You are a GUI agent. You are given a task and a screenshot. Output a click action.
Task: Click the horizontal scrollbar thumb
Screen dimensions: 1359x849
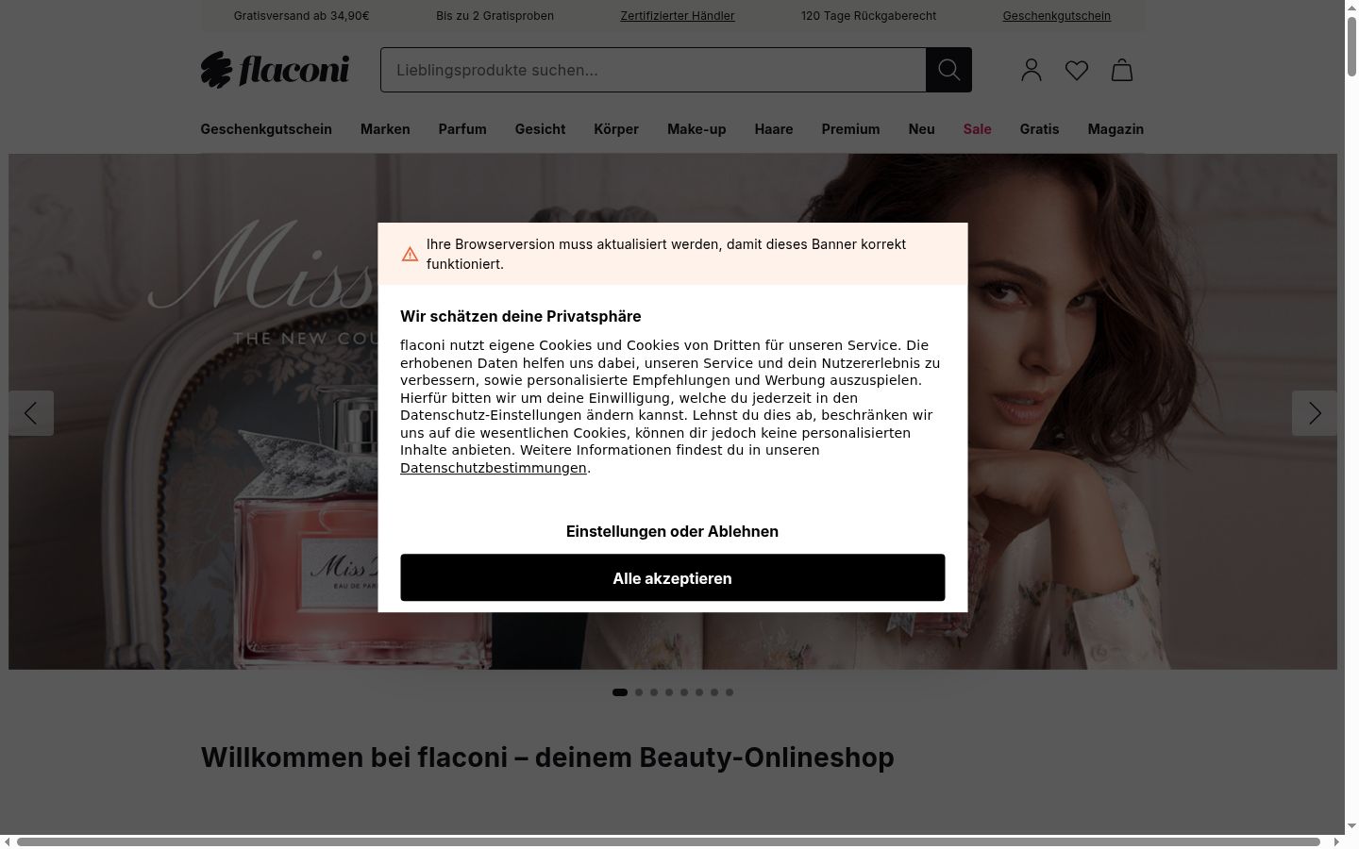pos(668,841)
